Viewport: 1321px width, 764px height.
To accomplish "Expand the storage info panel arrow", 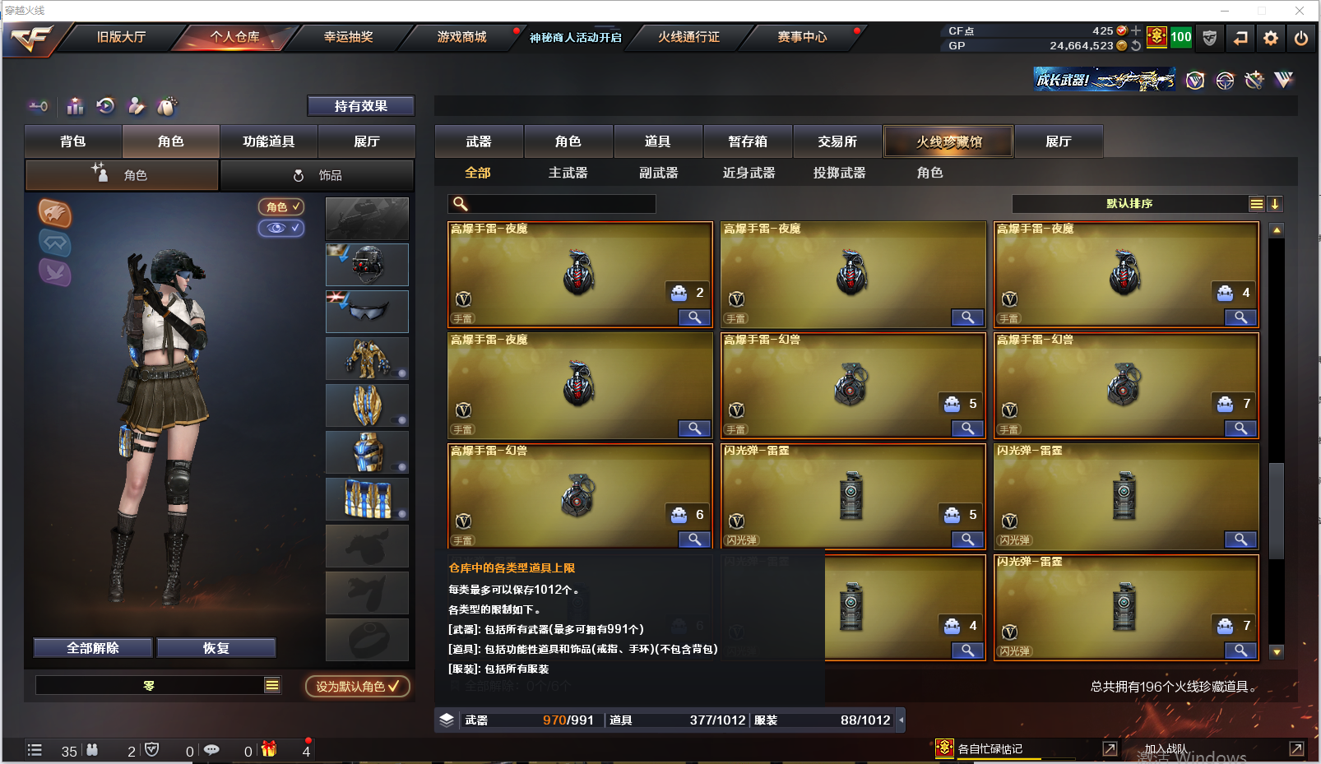I will [902, 720].
